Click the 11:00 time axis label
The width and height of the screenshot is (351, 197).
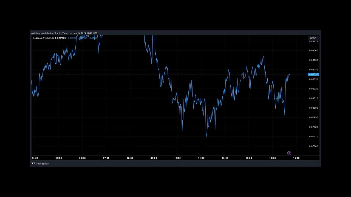[201, 158]
